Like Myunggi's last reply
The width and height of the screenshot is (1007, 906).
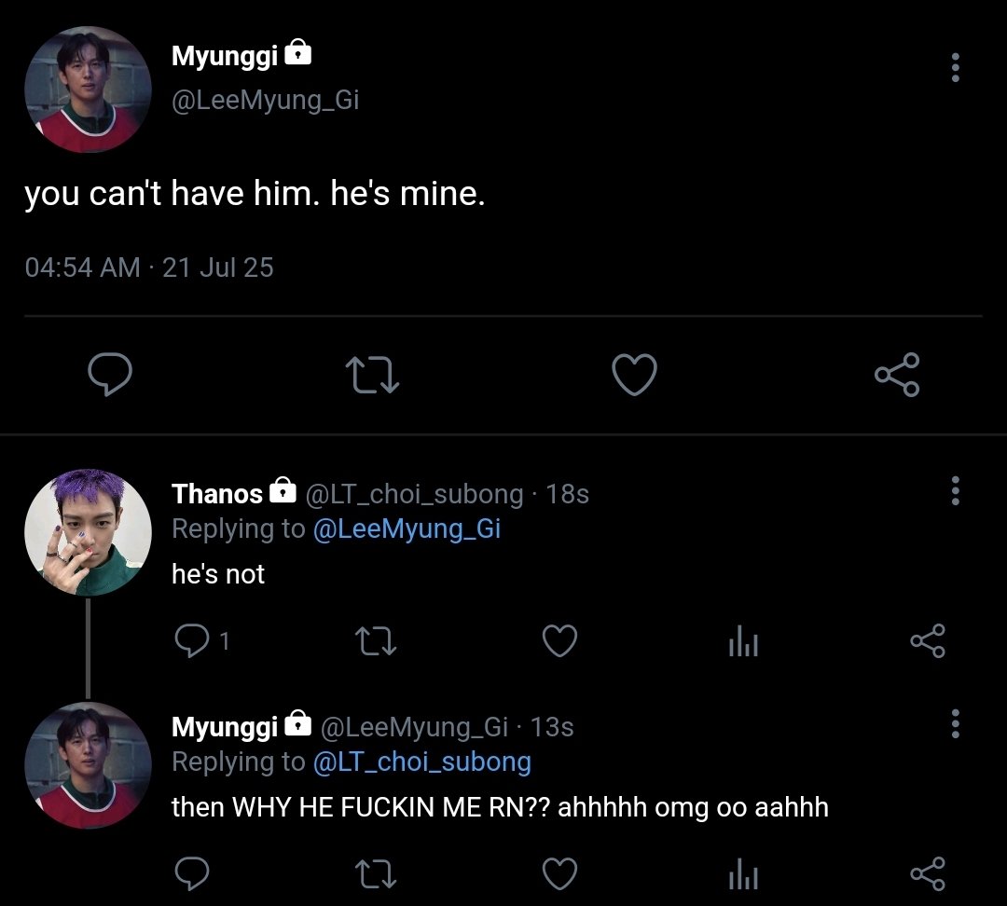click(559, 873)
